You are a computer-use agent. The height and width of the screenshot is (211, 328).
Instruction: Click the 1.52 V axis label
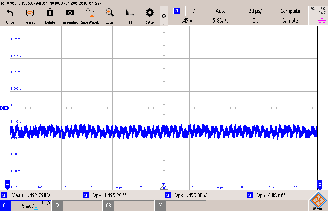coord(15,39)
